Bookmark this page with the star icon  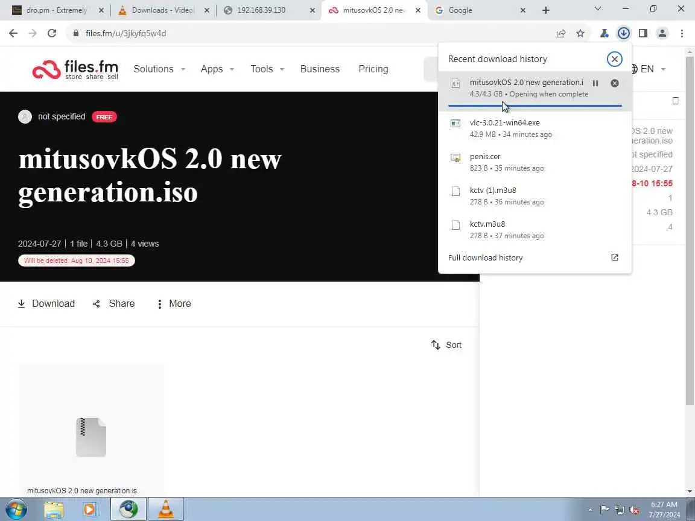click(580, 33)
